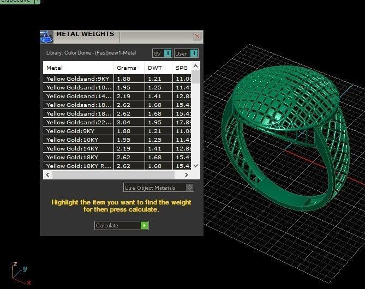Click the DWT column header
This screenshot has width=365, height=289.
point(158,68)
